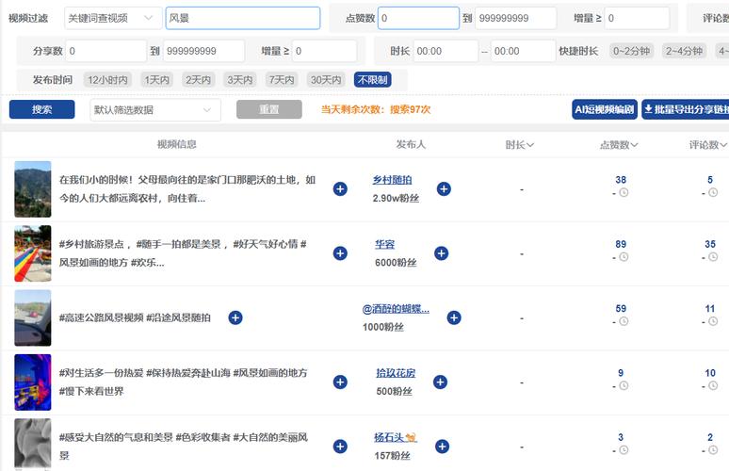Click clock icon under 38 likes count

[x=624, y=193]
